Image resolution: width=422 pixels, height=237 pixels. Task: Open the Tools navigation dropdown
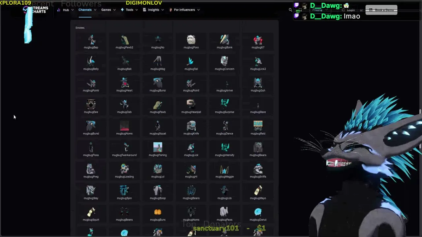coord(129,10)
